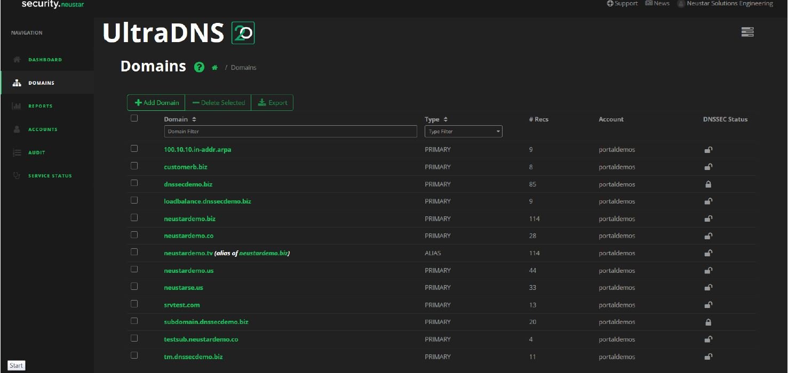The height and width of the screenshot is (373, 788).
Task: Check the box for 100.10.10.in-addr.arpa
Action: (134, 149)
